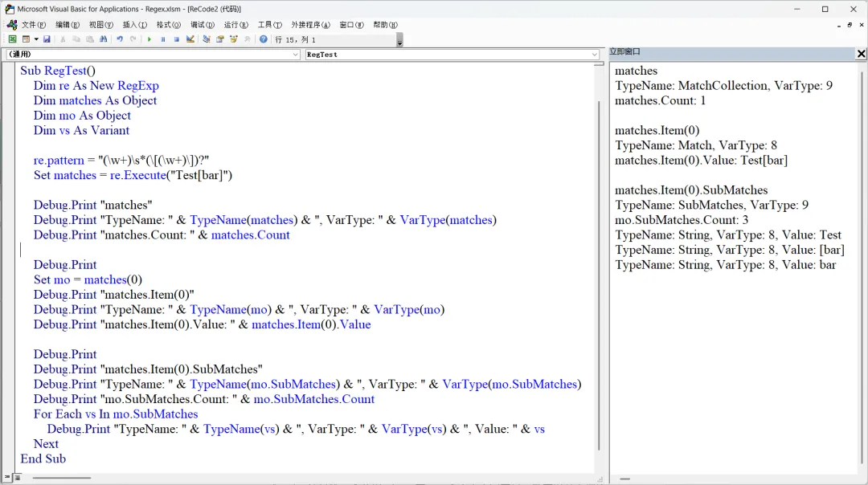
Task: Click the Immediate window horizontal scrollbar
Action: click(x=625, y=479)
